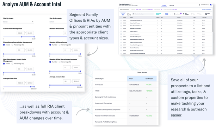Select Percentage radio under Number of Discretionary
The image size is (216, 127).
coord(60,45)
